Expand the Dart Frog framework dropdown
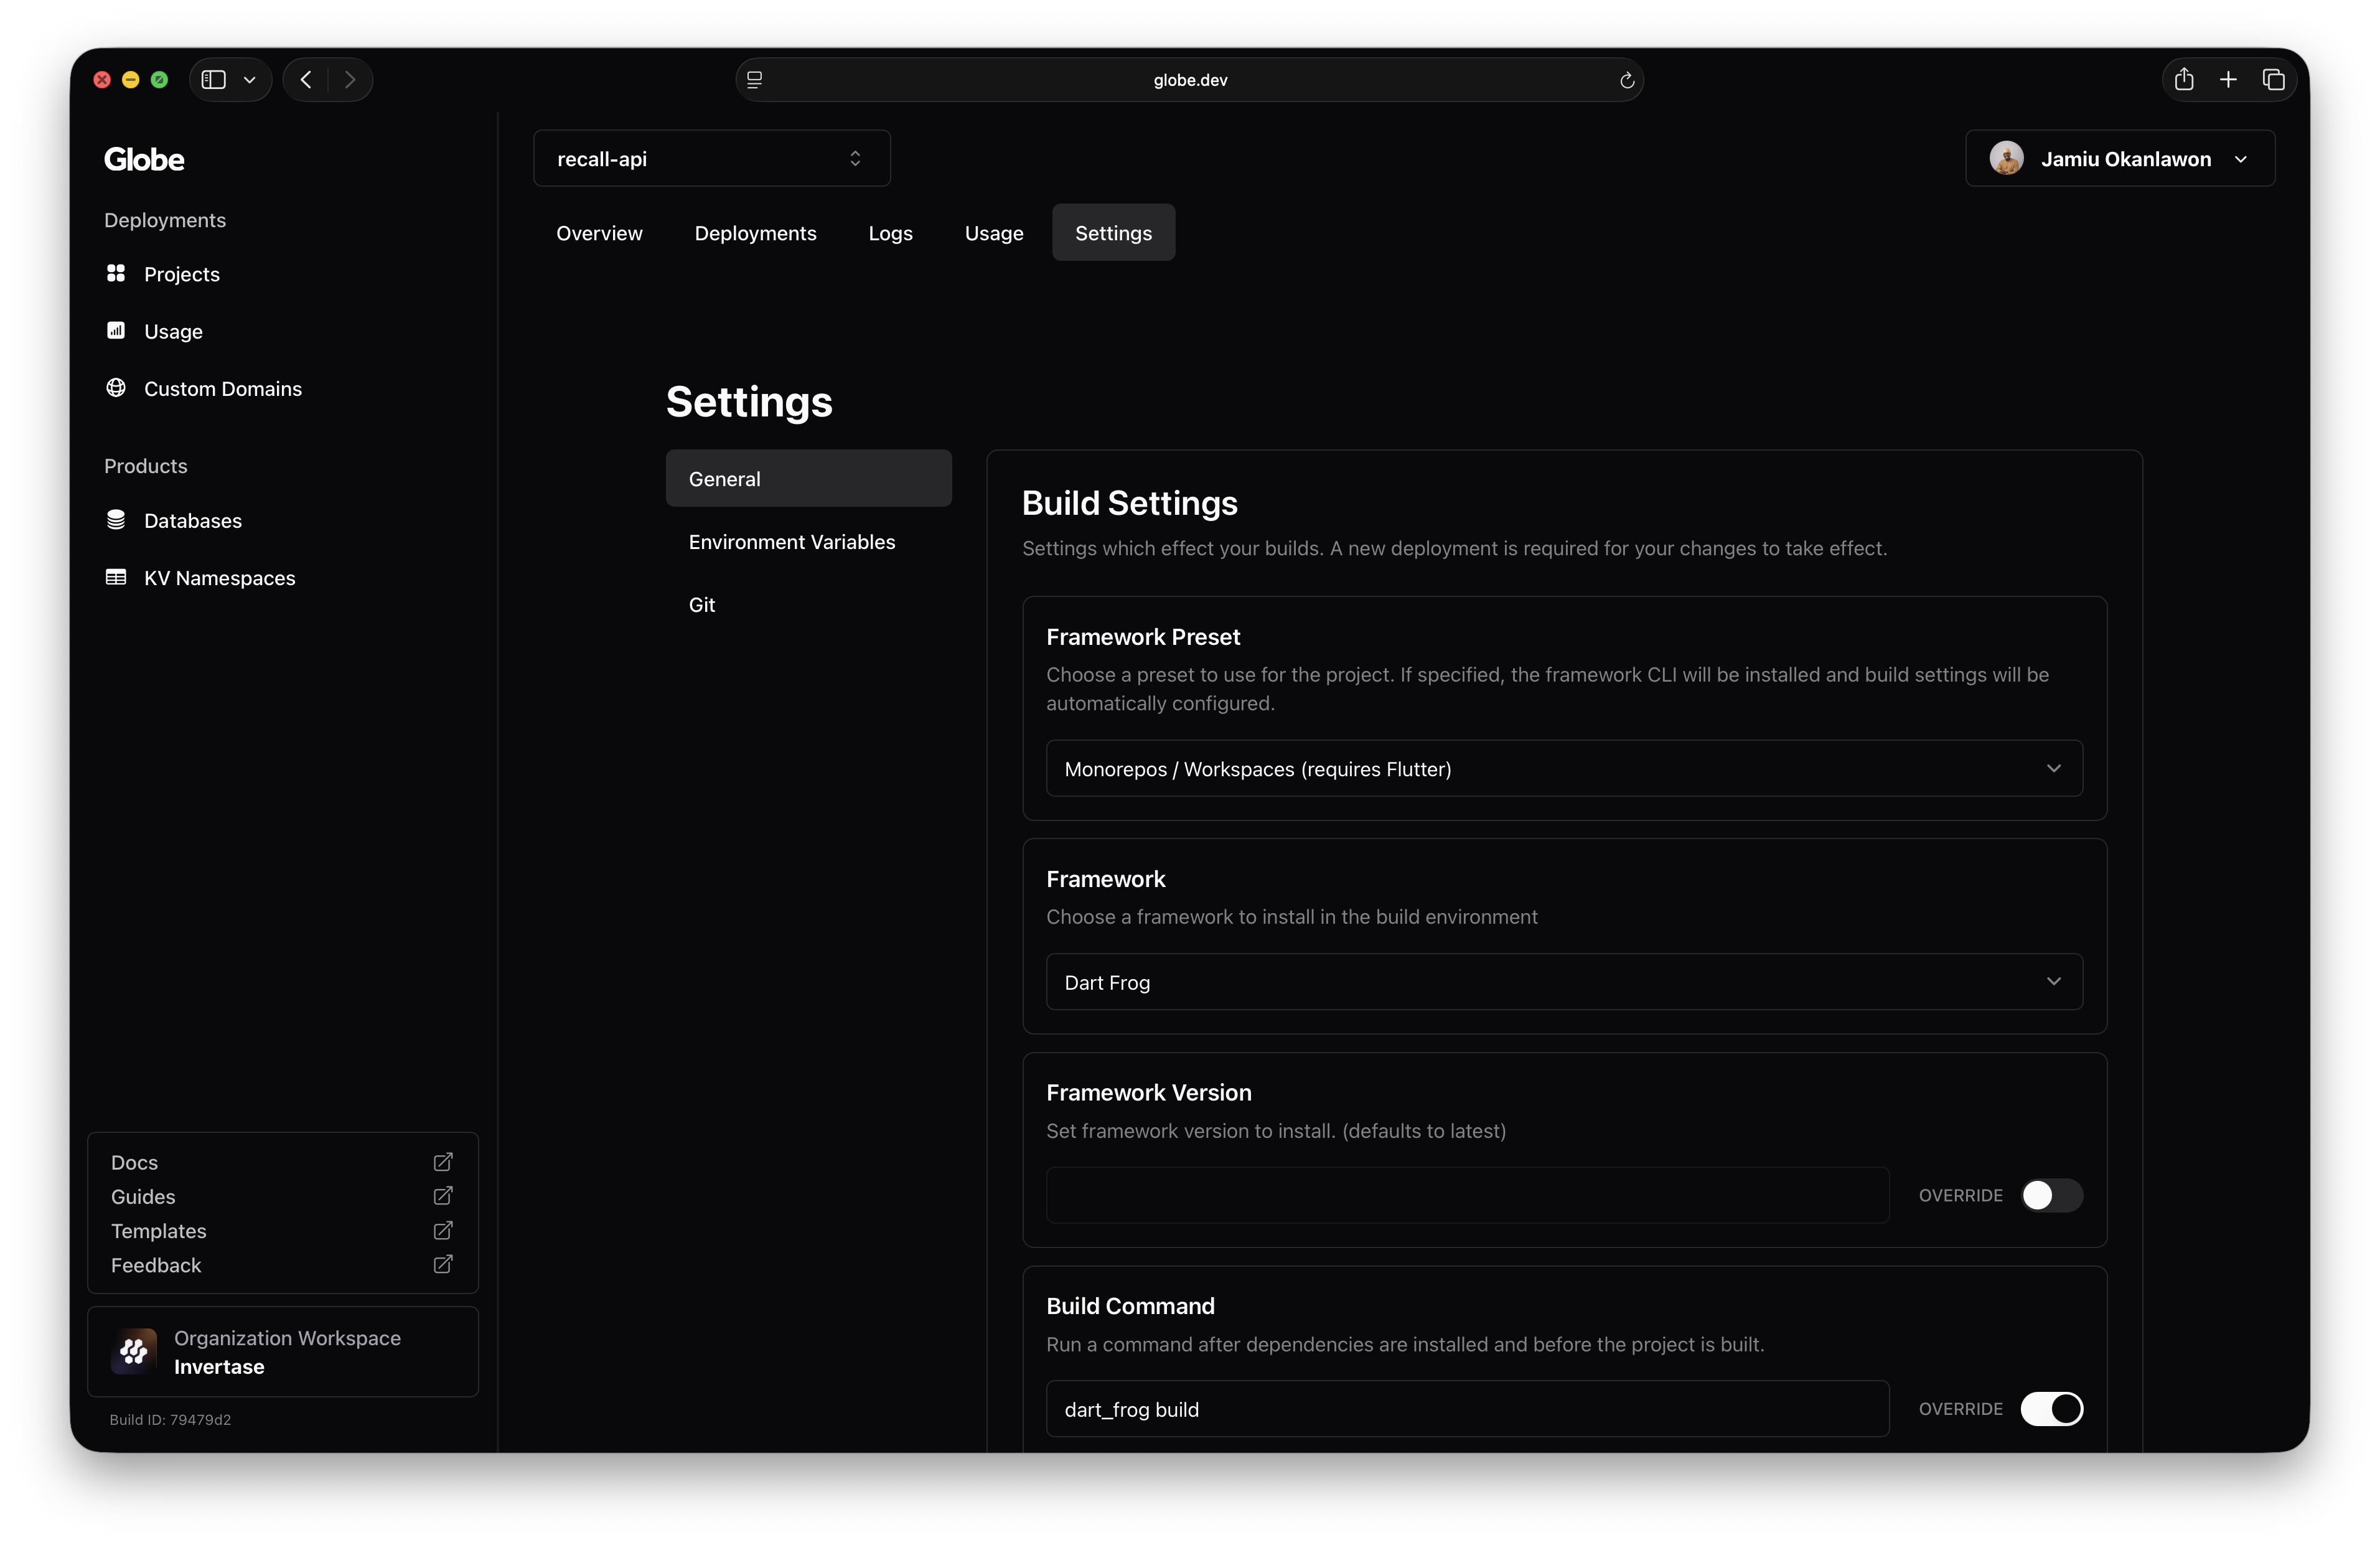This screenshot has width=2380, height=1545. coord(1563,982)
